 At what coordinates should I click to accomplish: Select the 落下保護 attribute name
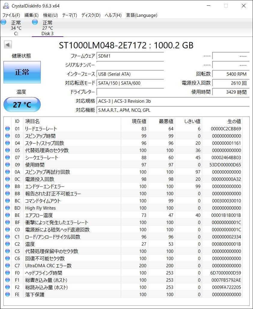click(x=35, y=294)
